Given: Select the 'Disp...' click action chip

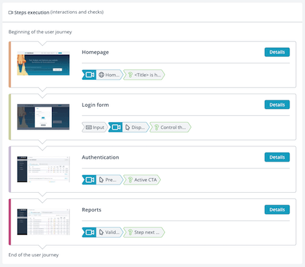Looking at the screenshot, I should click(x=136, y=128).
